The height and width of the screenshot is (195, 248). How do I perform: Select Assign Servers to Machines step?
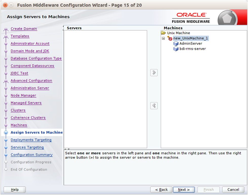(36, 132)
